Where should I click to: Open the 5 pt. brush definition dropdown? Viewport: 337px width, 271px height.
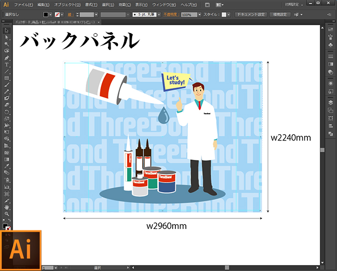(x=159, y=15)
